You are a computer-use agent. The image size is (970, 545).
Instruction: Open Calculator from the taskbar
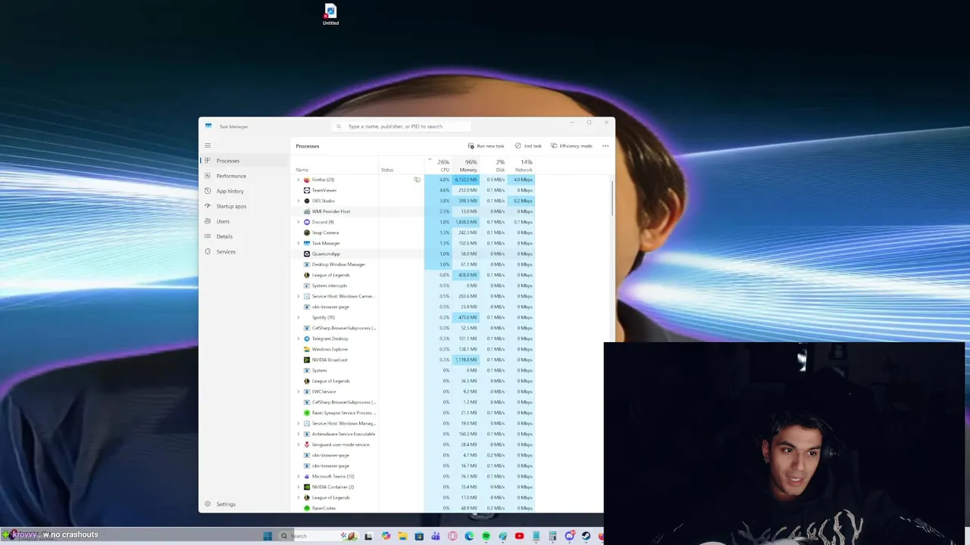(552, 536)
